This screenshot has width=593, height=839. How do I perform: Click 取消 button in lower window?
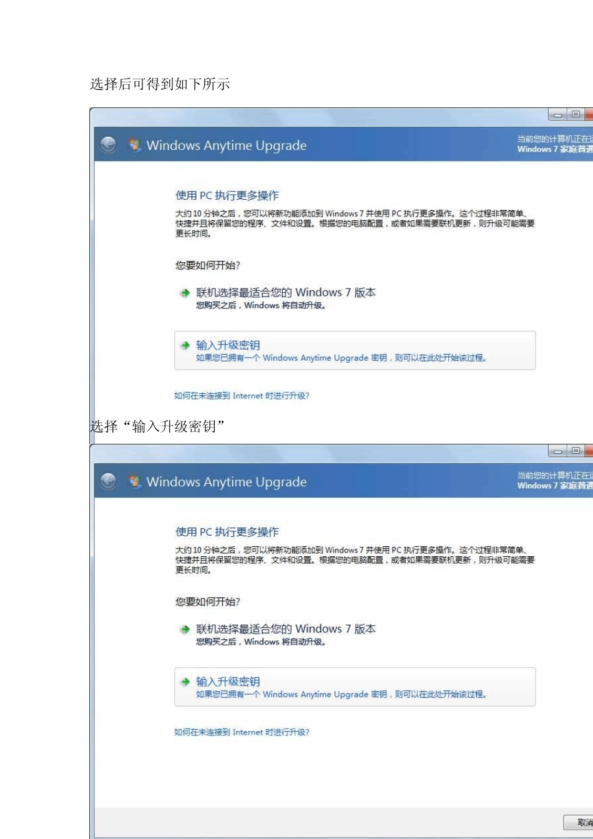coord(579,823)
